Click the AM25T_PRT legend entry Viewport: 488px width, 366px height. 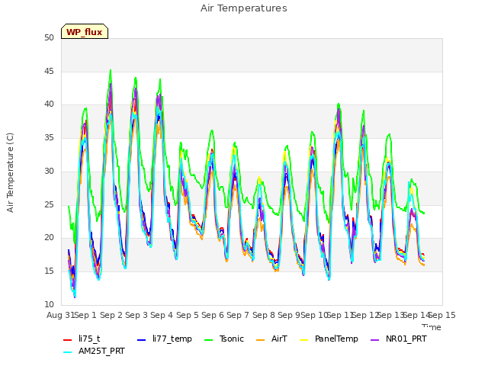point(94,351)
